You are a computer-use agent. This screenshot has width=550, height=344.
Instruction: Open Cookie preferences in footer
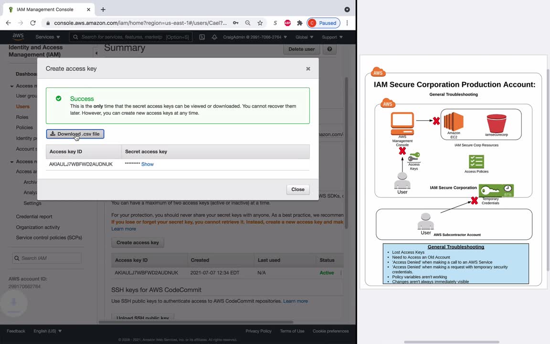(x=331, y=331)
